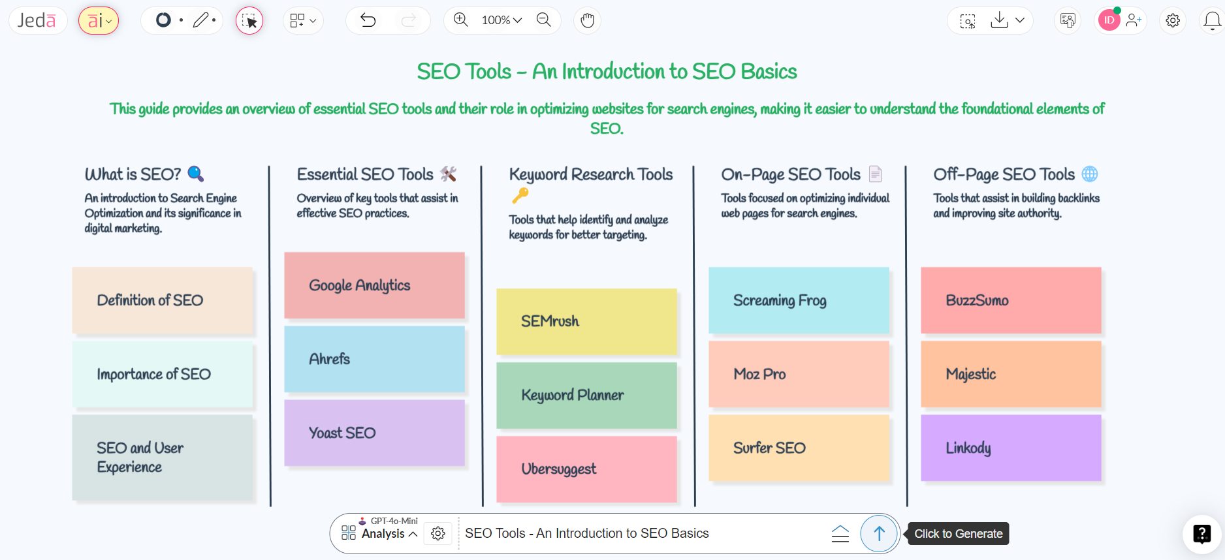Click the On-Page SEO Tools heading

pos(791,174)
